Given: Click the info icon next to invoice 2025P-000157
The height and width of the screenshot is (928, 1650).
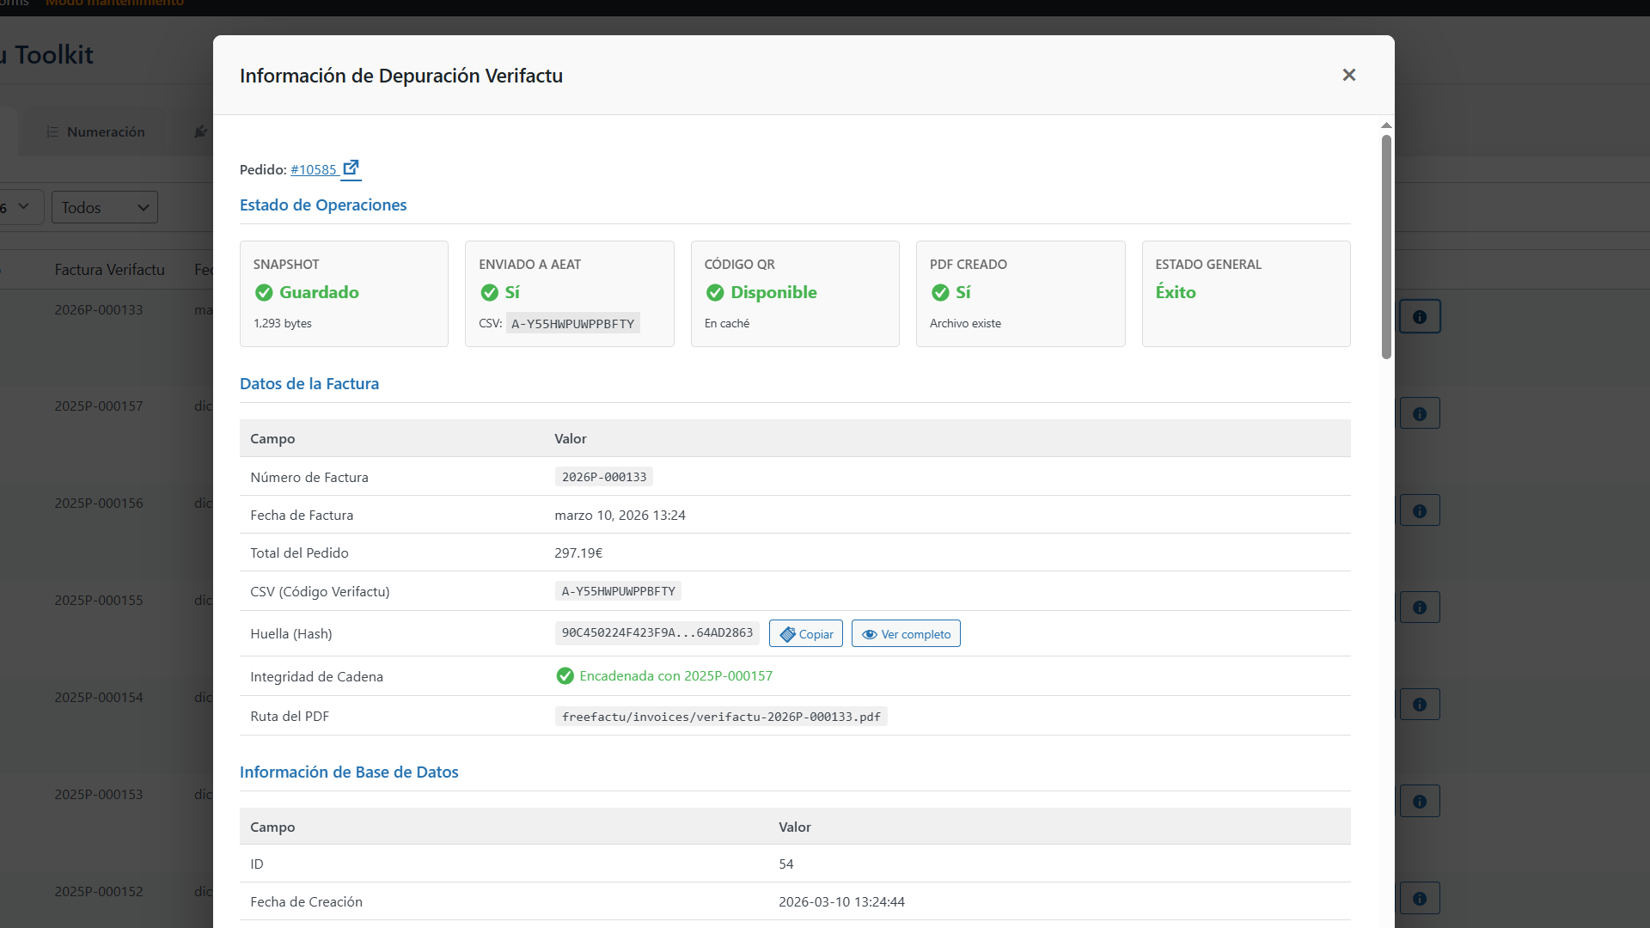Looking at the screenshot, I should tap(1420, 412).
